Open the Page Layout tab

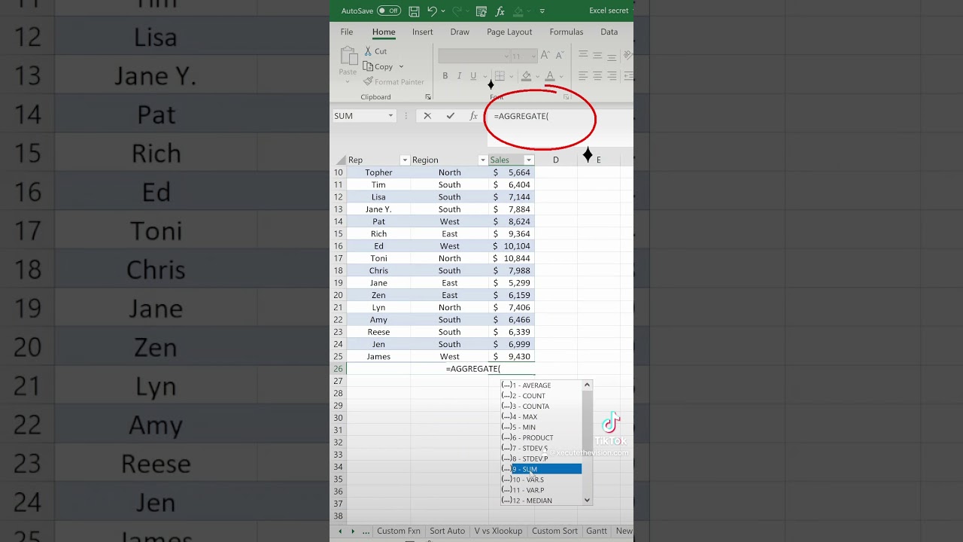click(509, 32)
